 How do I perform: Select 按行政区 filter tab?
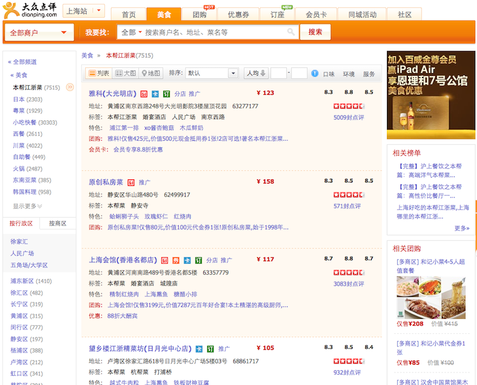(21, 223)
